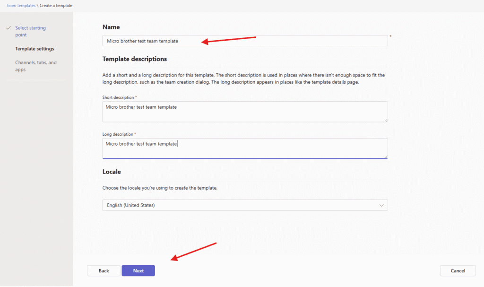Screen dimensions: 484x287
Task: Open the Team templates breadcrumb link
Action: point(21,5)
